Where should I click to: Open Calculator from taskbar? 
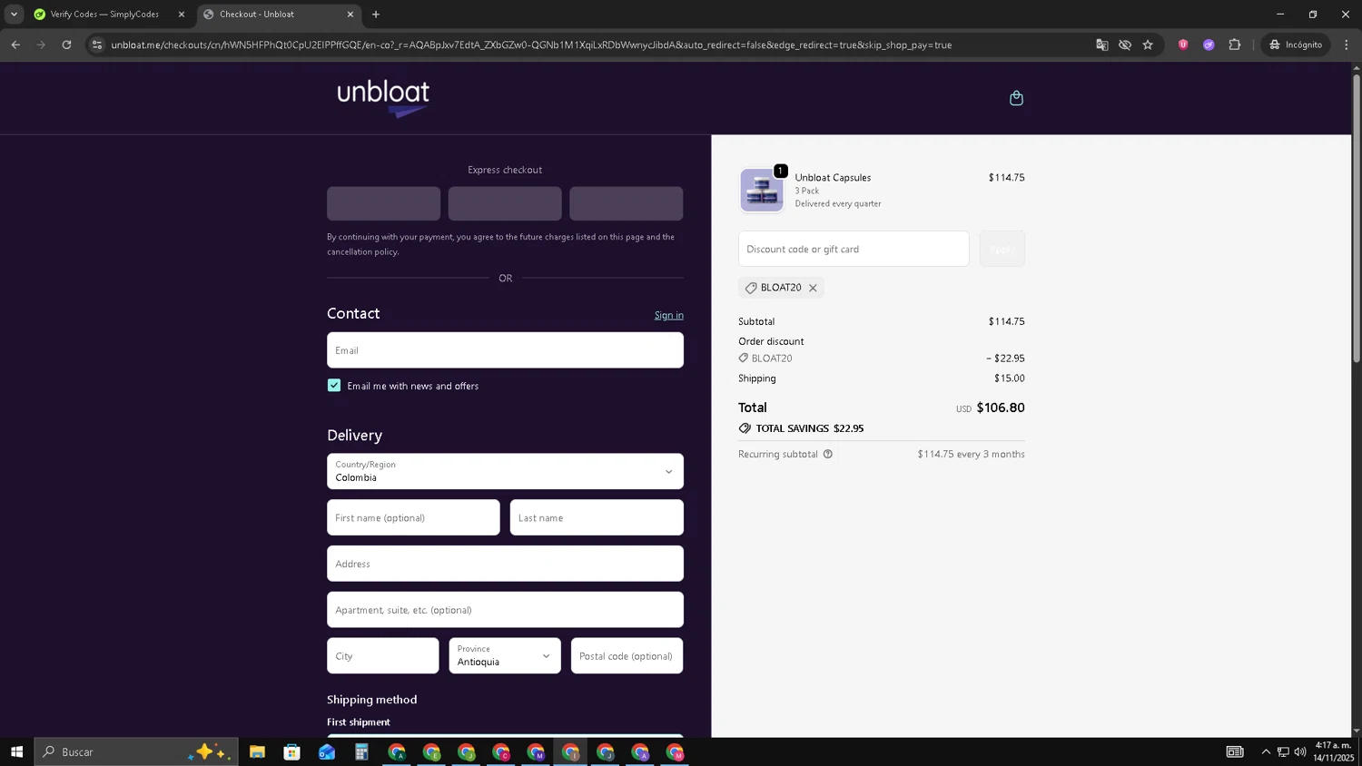(x=361, y=751)
